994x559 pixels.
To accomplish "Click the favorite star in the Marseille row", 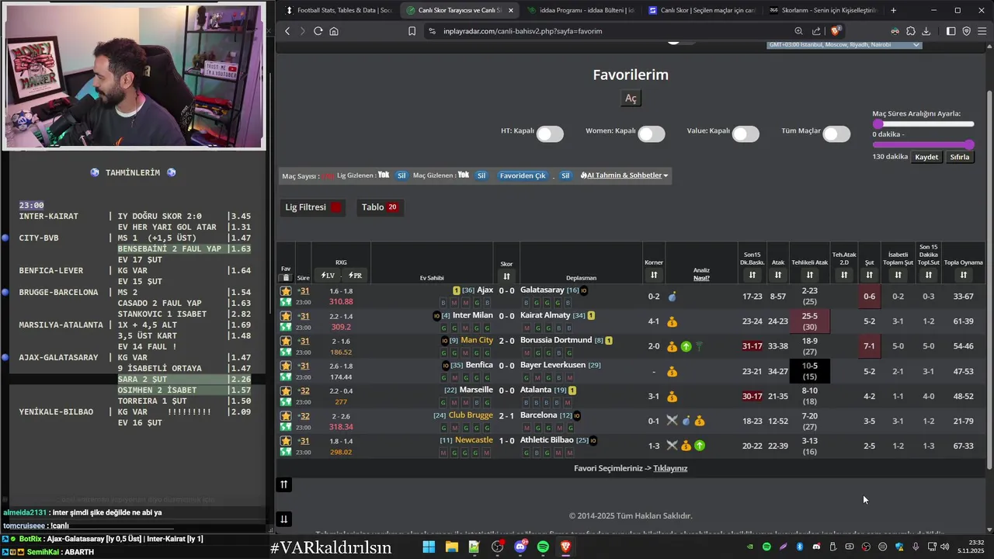I will [286, 391].
